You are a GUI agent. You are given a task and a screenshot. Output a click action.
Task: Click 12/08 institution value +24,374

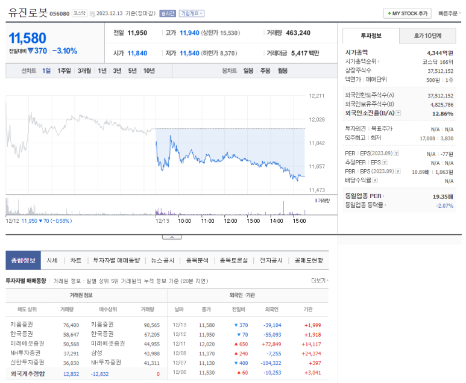(x=311, y=353)
